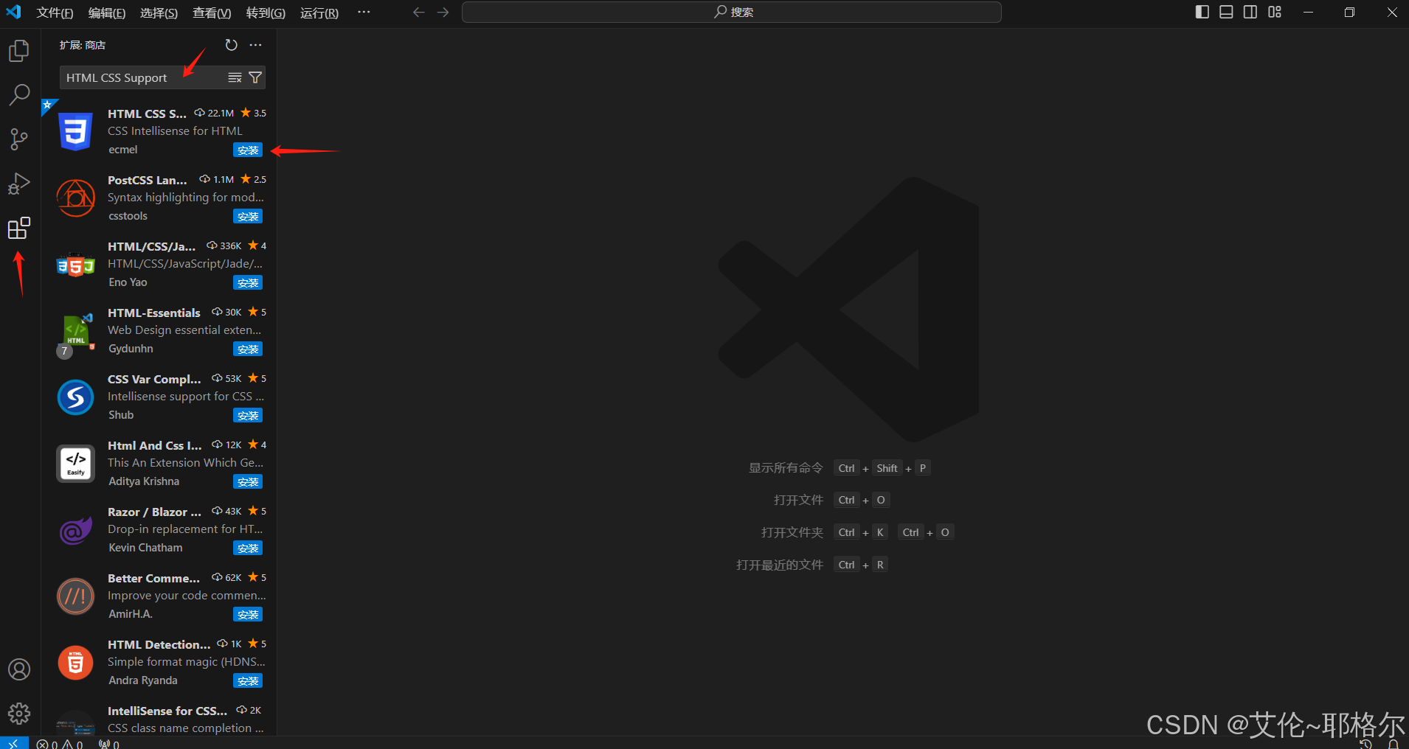The width and height of the screenshot is (1409, 749).
Task: Open the 查看(V) menu
Action: tap(212, 13)
